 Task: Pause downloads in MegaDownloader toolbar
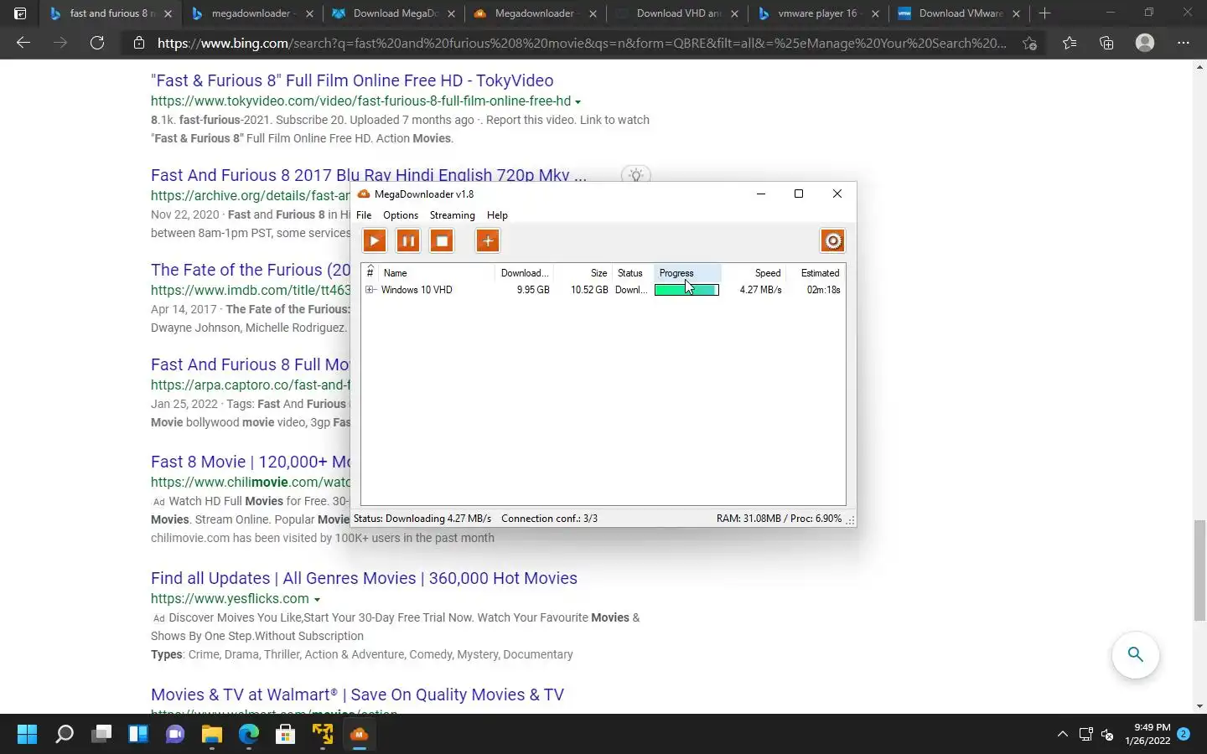point(408,241)
